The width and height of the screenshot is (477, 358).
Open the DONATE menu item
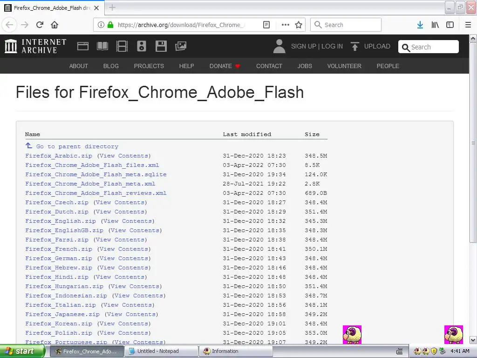(x=225, y=66)
